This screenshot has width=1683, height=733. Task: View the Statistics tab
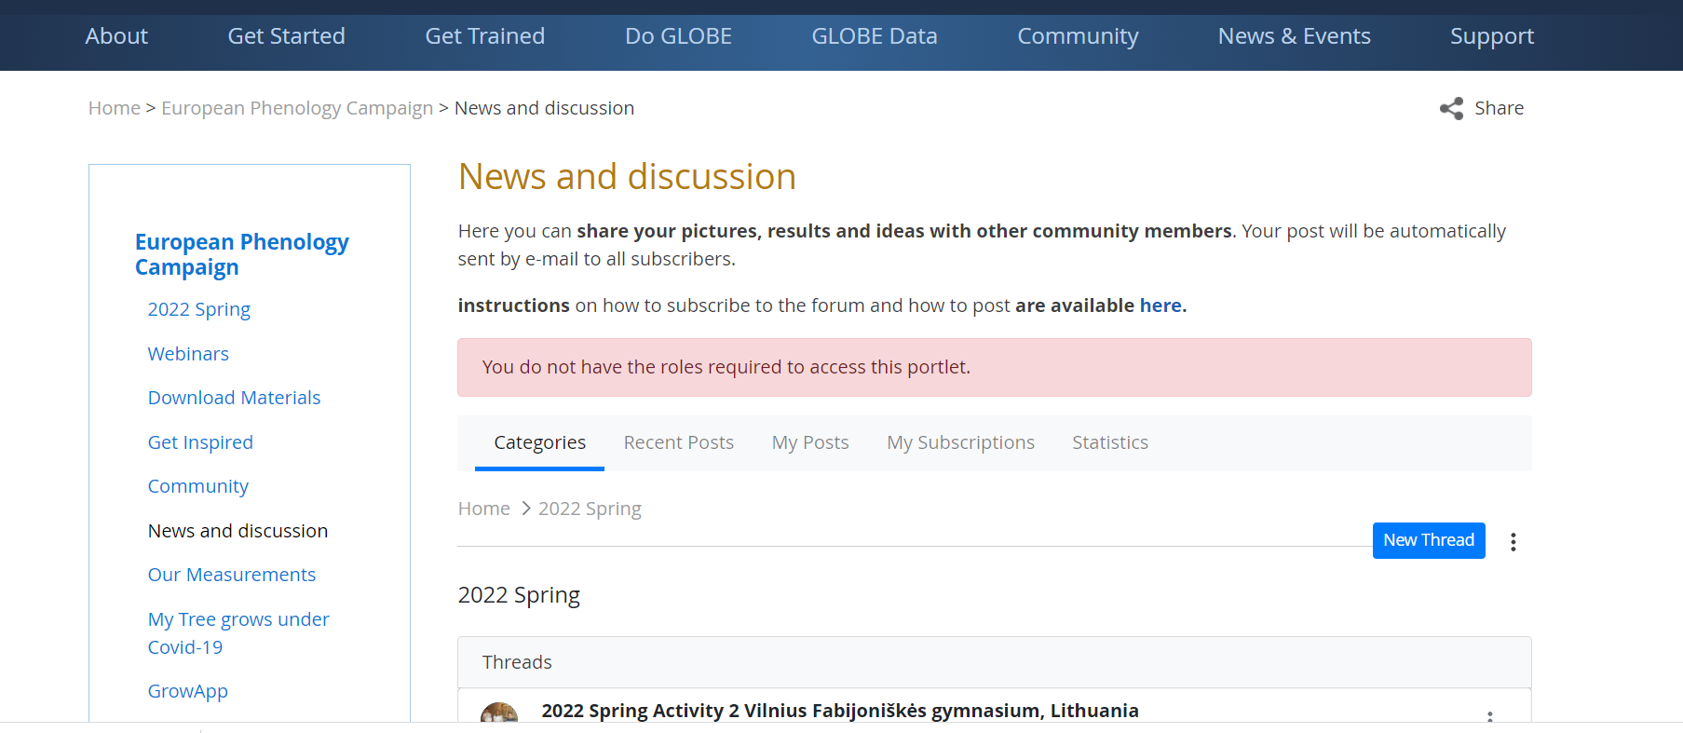(x=1109, y=442)
